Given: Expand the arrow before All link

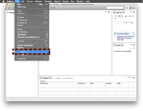Looking at the screenshot, I should click(x=124, y=23).
